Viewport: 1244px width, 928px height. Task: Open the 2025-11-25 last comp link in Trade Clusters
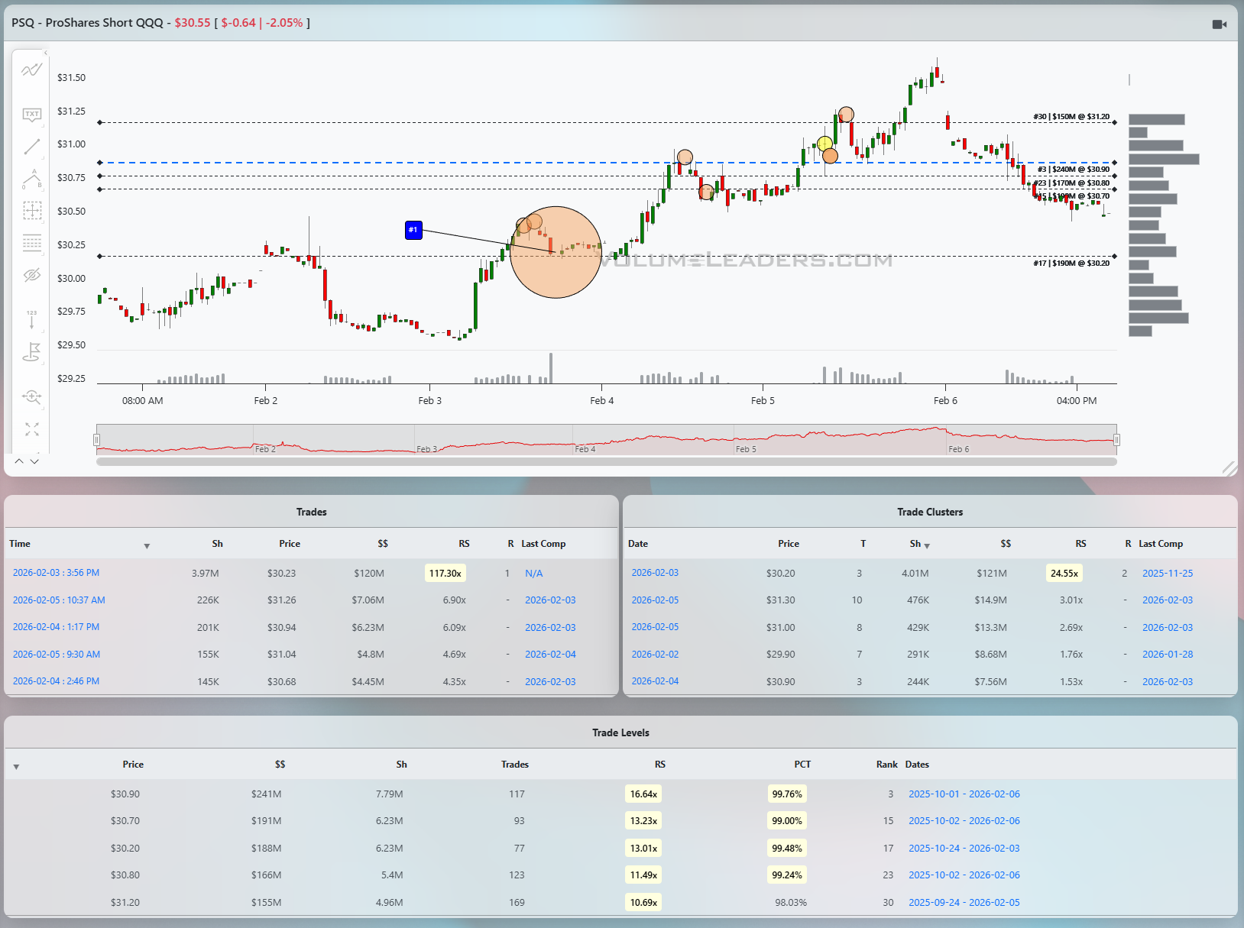click(1168, 574)
